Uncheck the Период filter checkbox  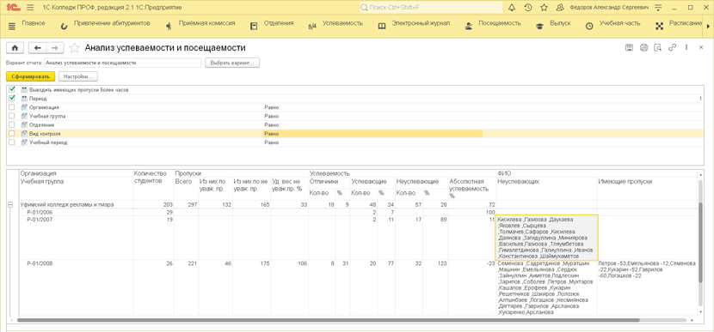click(x=12, y=99)
